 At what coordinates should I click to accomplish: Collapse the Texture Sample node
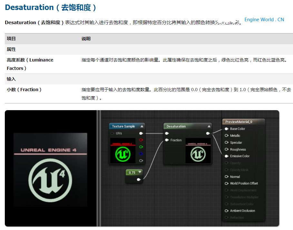tap(142, 126)
